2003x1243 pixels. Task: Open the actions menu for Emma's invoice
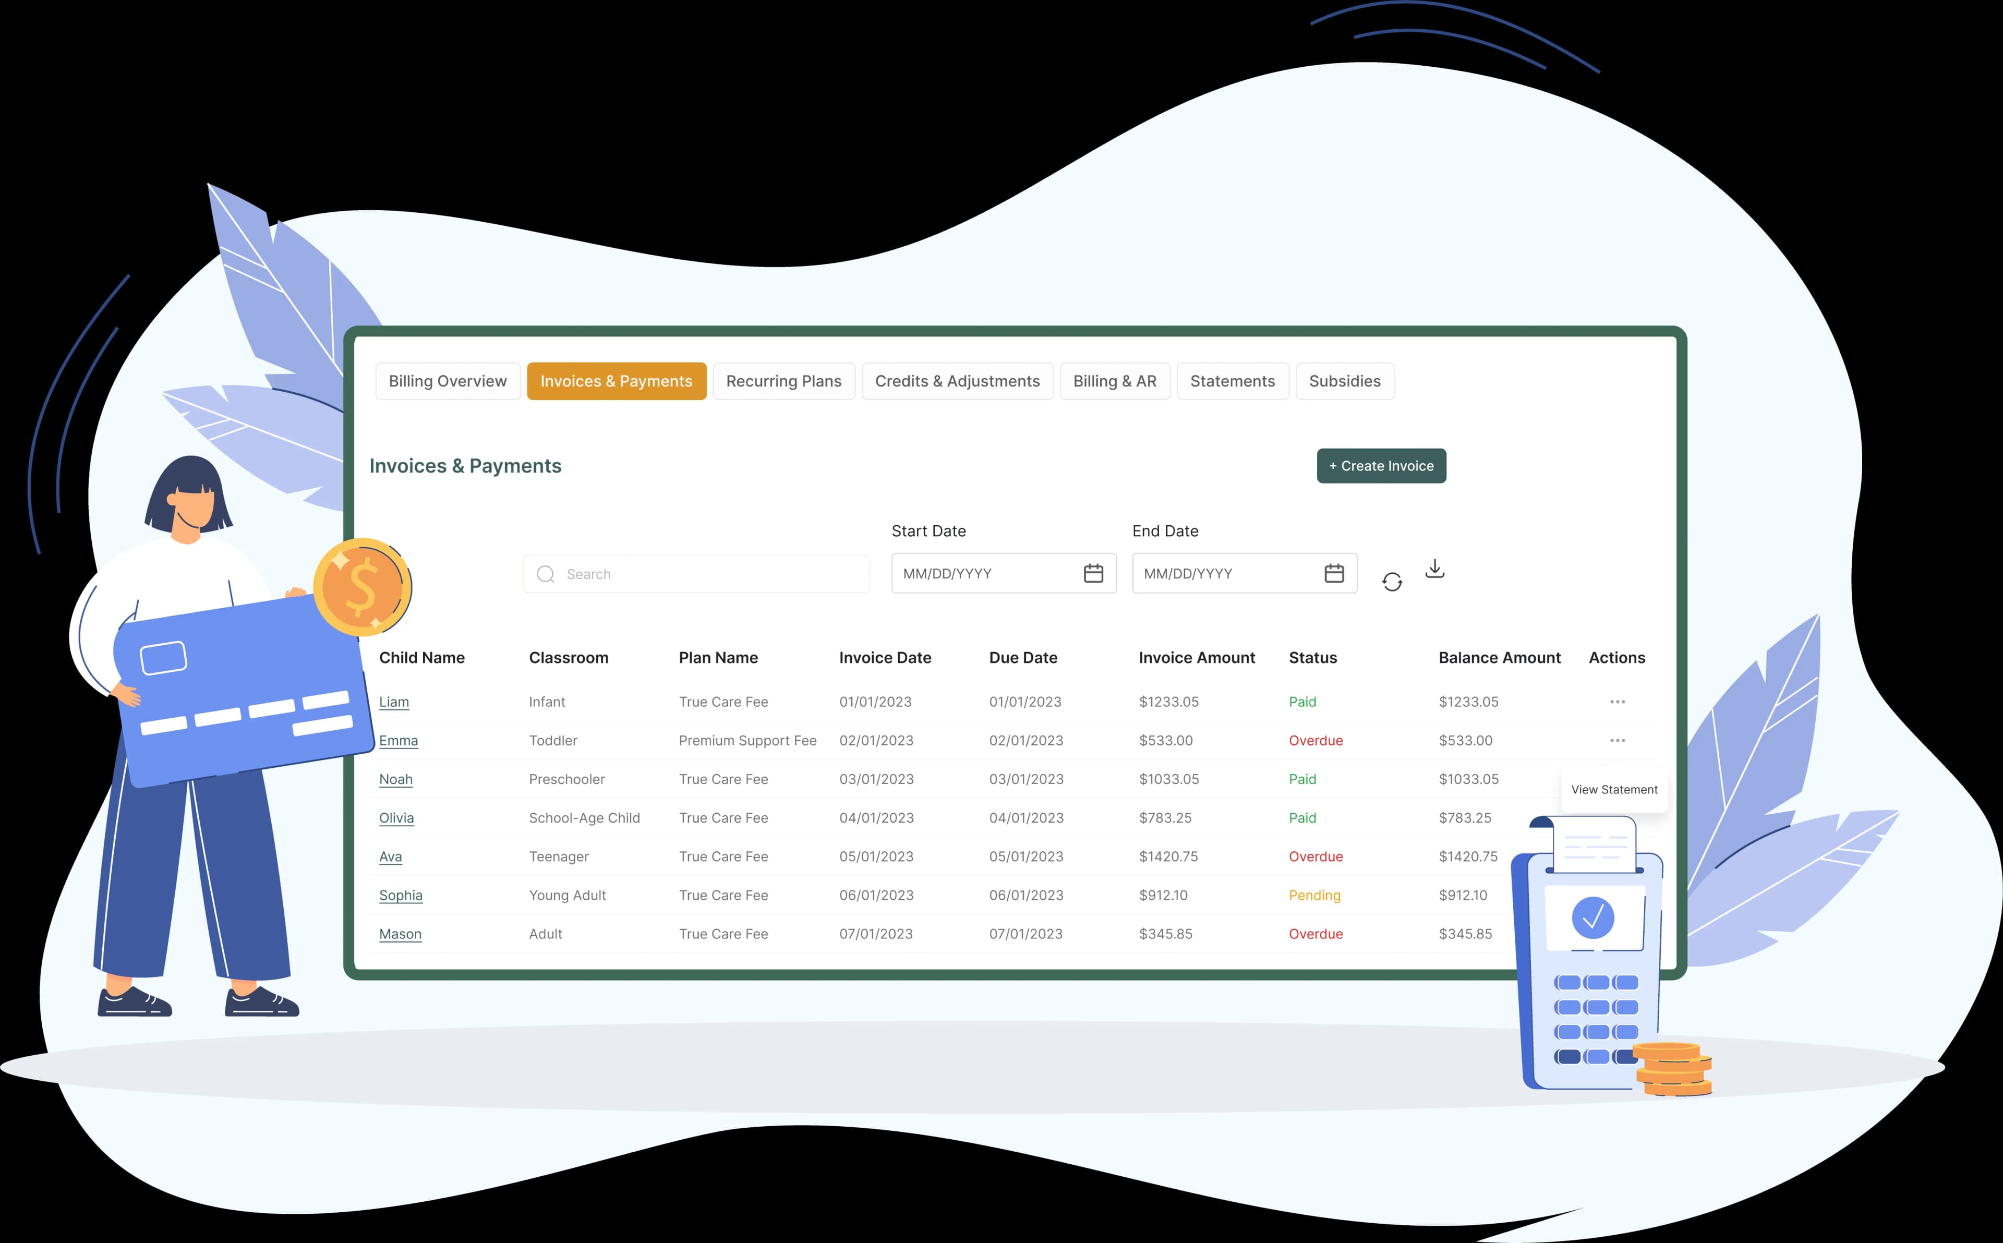(x=1616, y=740)
